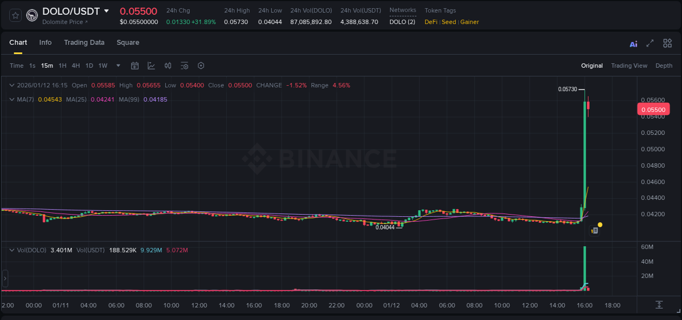Open the Depth chart view
Screen dimensions: 682x320
(664, 66)
